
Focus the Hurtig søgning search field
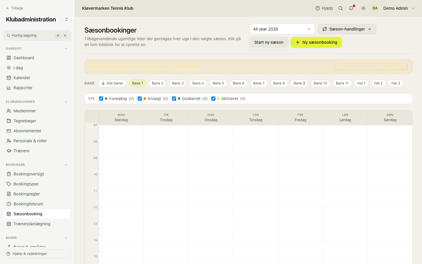[37, 35]
